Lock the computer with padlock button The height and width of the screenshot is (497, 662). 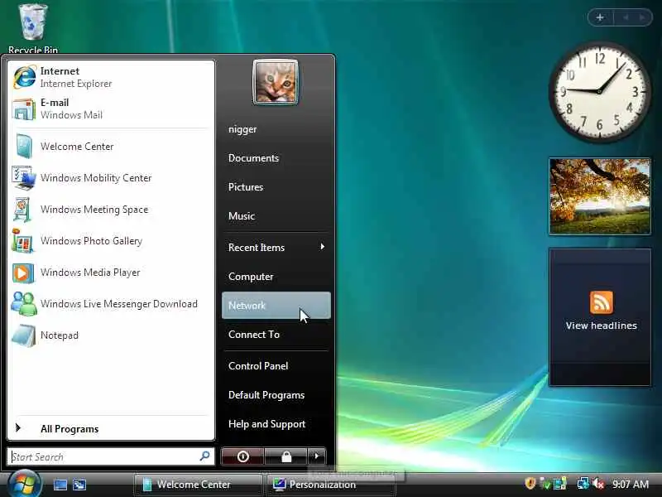pos(286,456)
